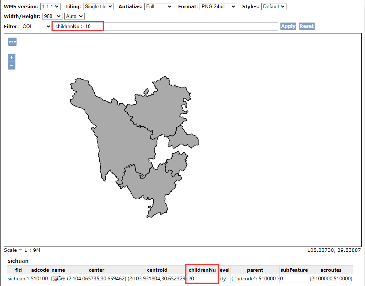Screen dimensions: 365x286
Task: Click the parent cell containing adcode 510000
Action: point(255,278)
